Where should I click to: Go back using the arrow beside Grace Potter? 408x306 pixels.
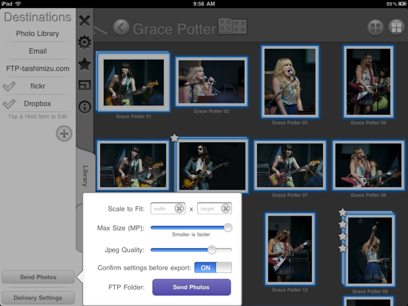pos(121,28)
